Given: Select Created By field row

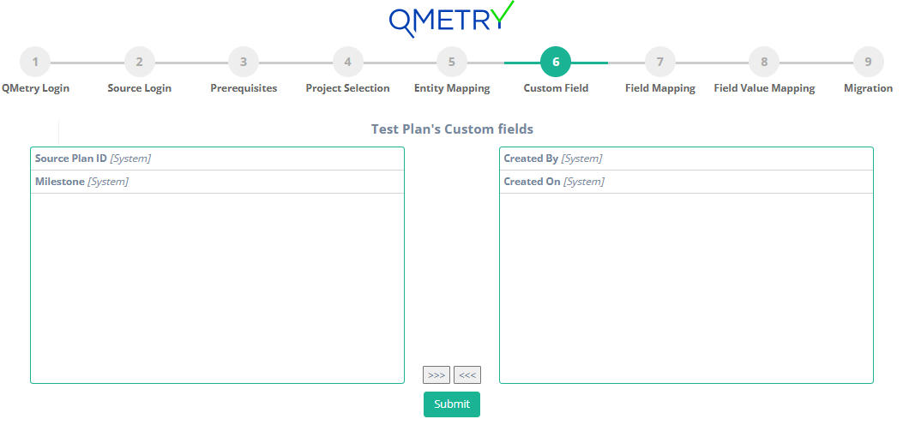Looking at the screenshot, I should click(686, 159).
